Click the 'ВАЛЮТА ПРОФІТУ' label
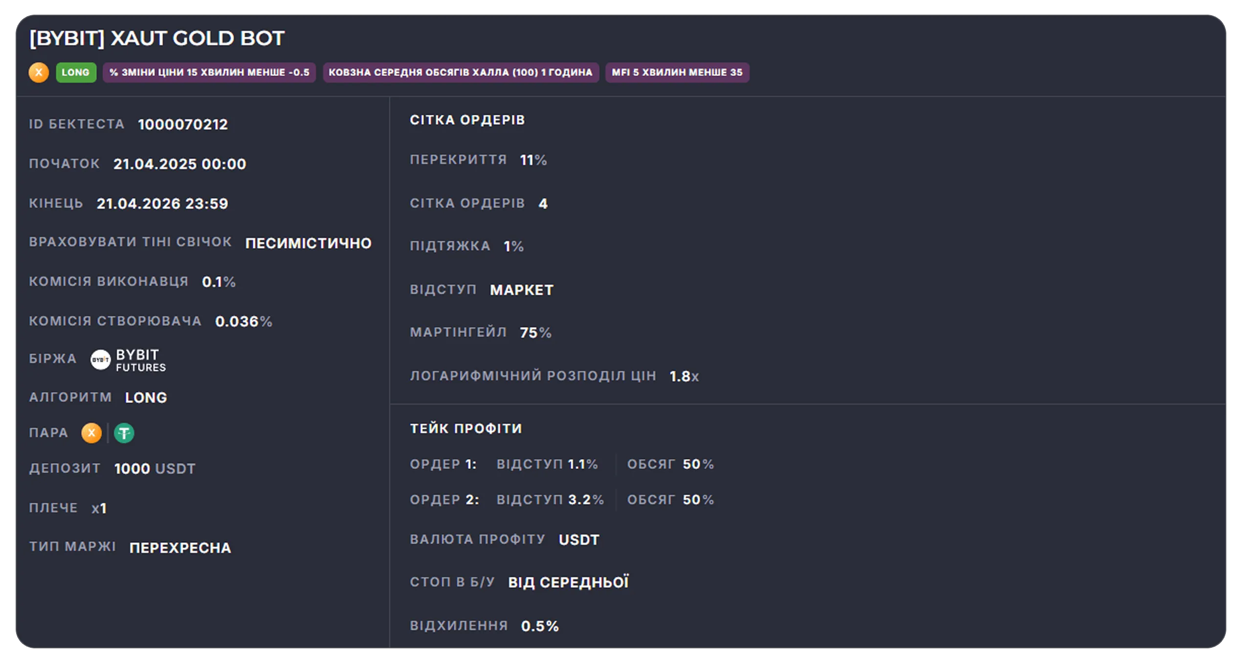This screenshot has height=663, width=1241. click(x=478, y=540)
